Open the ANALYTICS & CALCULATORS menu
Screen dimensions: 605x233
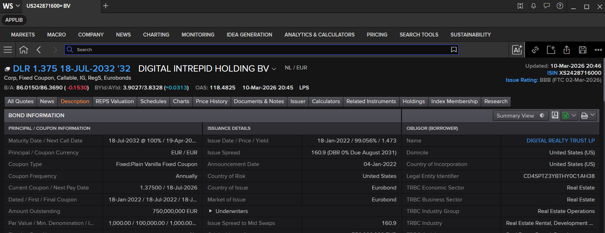319,35
